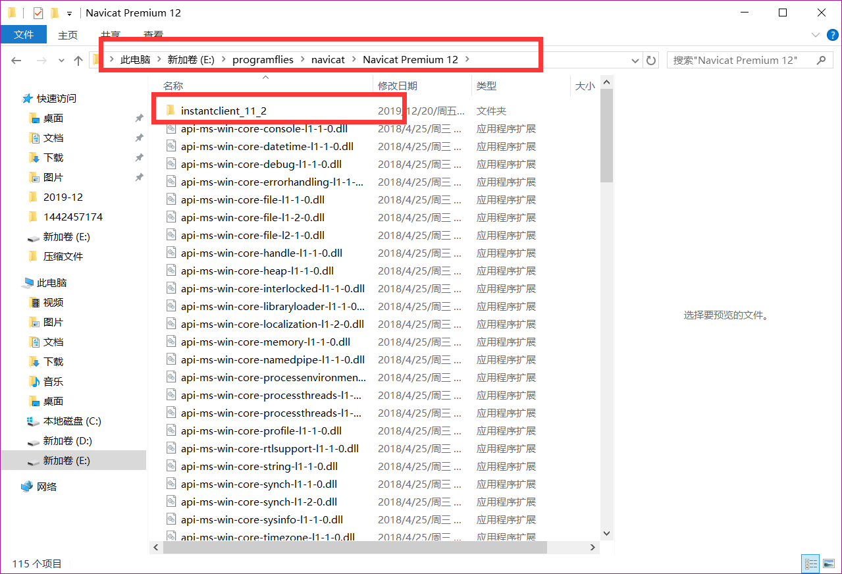The height and width of the screenshot is (574, 842).
Task: Select api-ms-win-core-datetime-l1-1-0.dll
Action: pos(267,147)
